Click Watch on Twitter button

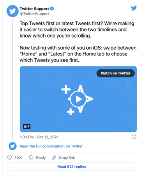(x=115, y=73)
